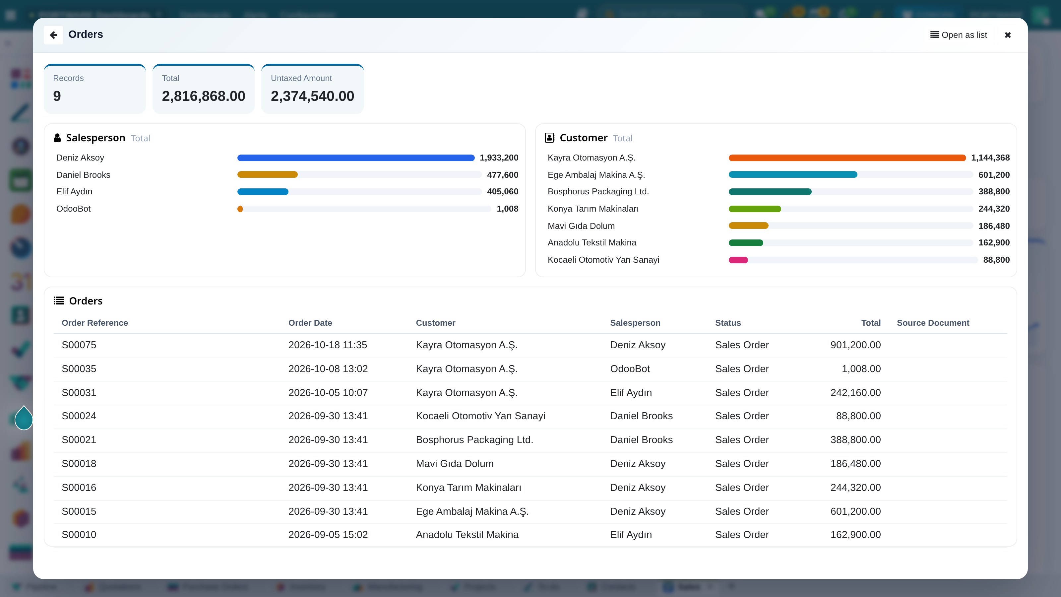Viewport: 1061px width, 597px height.
Task: Sort by Source Document column header
Action: 933,323
